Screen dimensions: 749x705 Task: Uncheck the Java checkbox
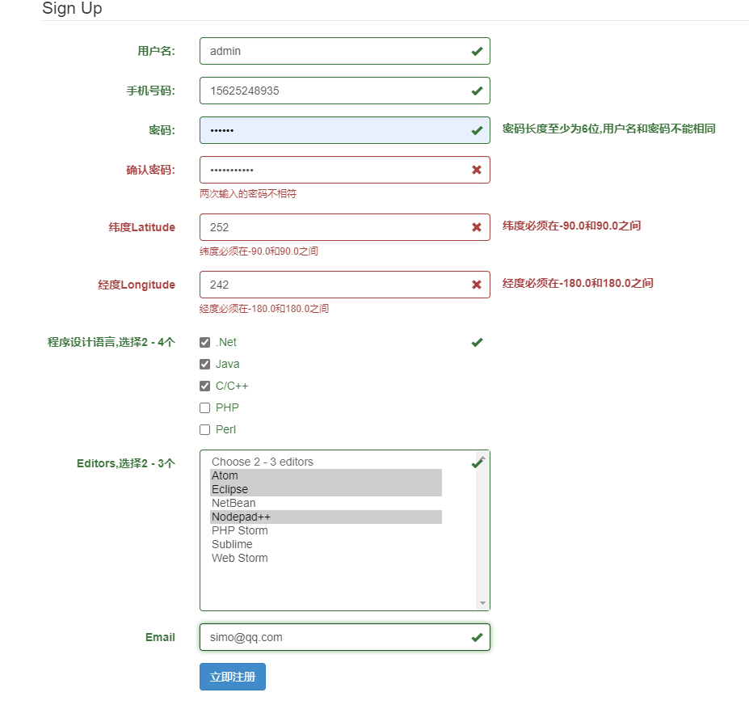[x=205, y=365]
